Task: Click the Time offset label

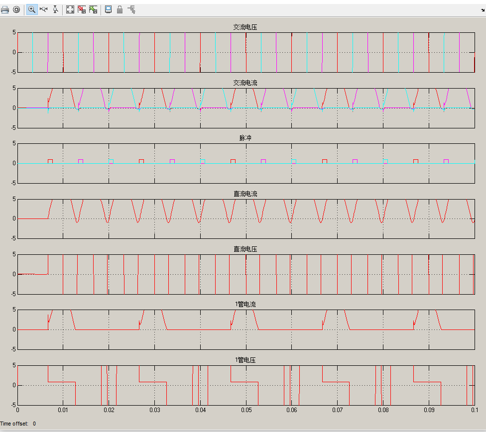Action: pos(14,424)
